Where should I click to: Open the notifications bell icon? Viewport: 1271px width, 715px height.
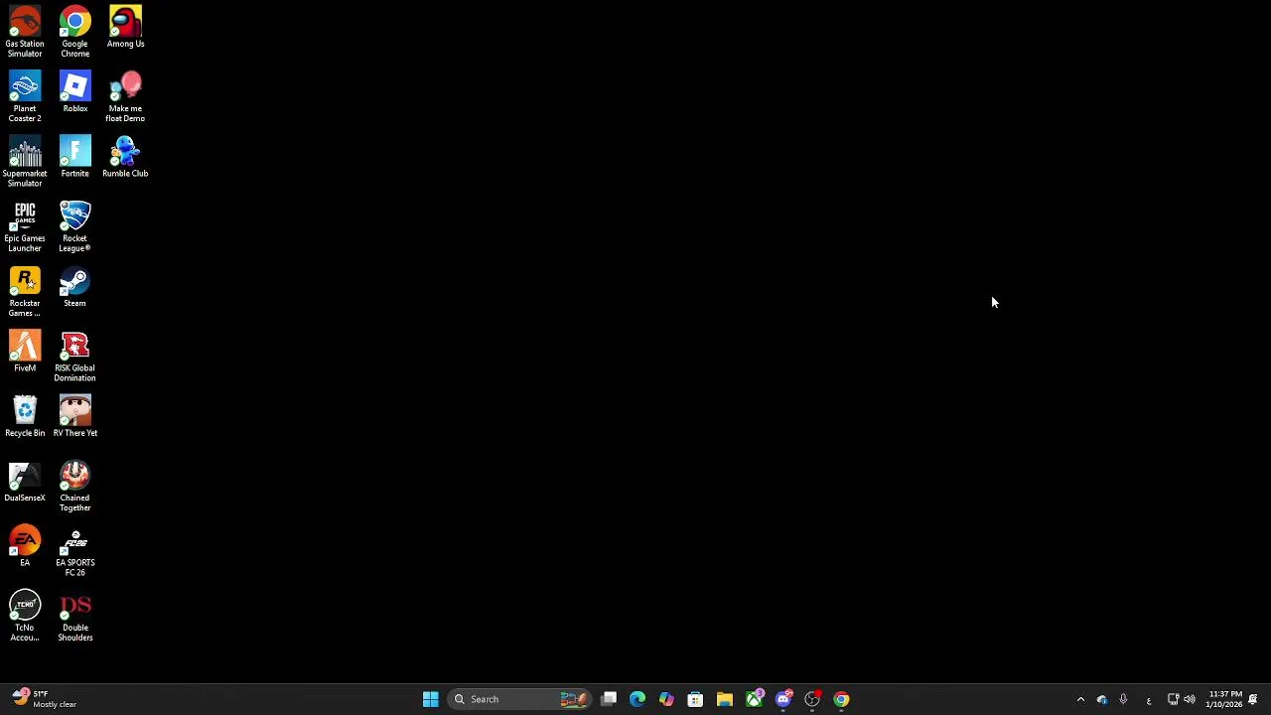pyautogui.click(x=1253, y=699)
